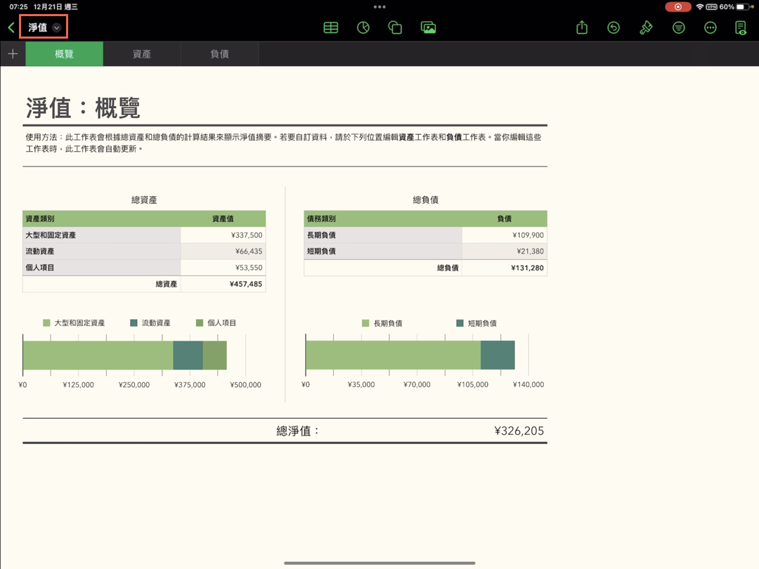Switch to reading view mode
Screen dimensions: 759x569
[741, 27]
